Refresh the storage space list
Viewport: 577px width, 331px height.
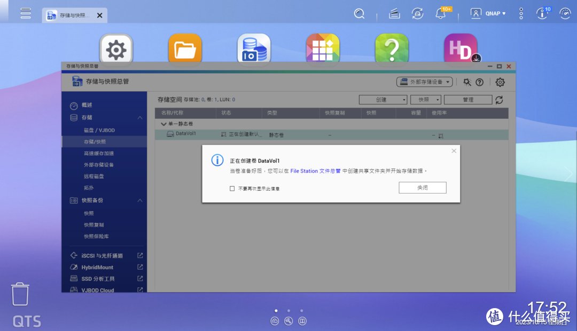point(500,100)
